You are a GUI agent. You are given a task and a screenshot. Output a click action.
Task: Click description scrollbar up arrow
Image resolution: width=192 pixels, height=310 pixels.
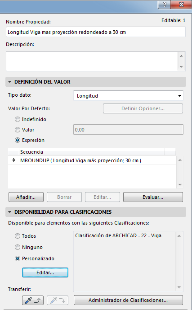[181, 56]
